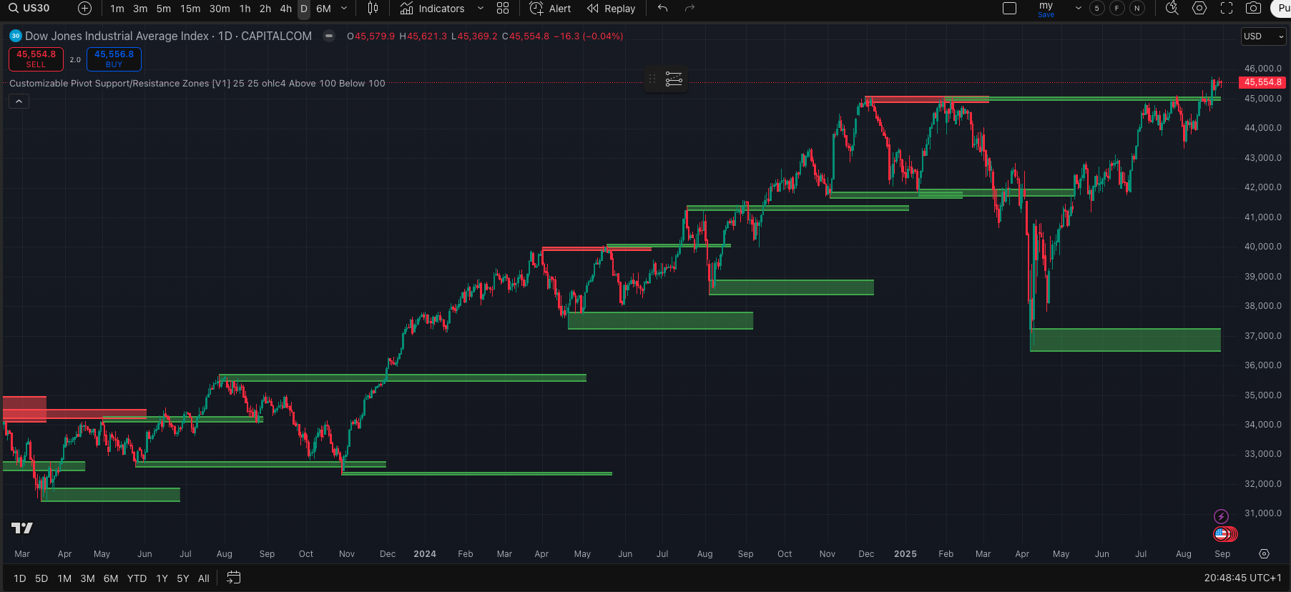
Task: Select the D daily timeframe
Action: pos(304,9)
